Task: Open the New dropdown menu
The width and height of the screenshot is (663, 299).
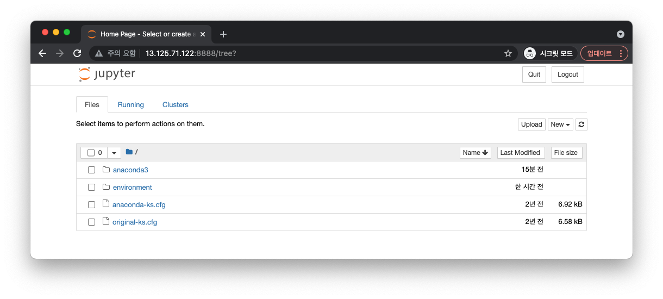Action: coord(560,124)
